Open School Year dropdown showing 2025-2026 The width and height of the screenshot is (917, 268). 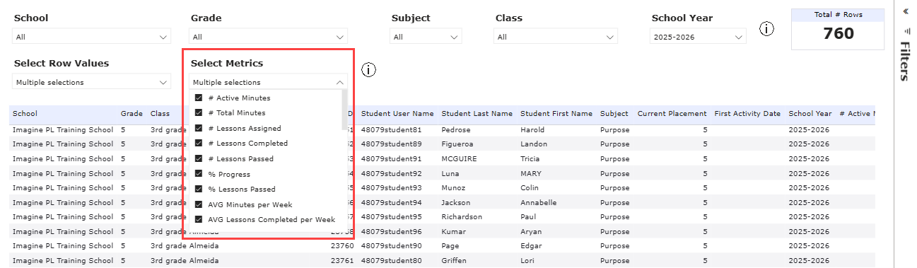(698, 37)
